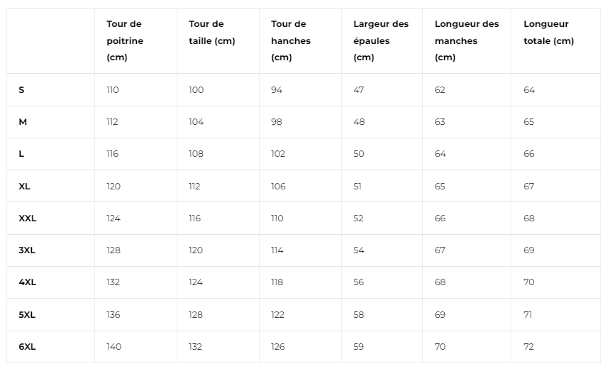Screen dimensions: 610x371
Task: Click the Tour de poitrine column header
Action: (125, 40)
